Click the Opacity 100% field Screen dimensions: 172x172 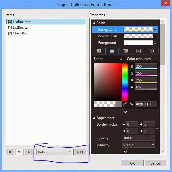pos(138,138)
